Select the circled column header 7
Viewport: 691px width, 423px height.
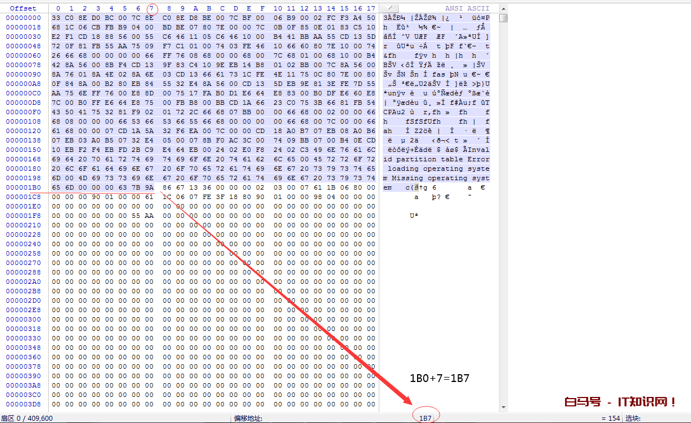151,8
